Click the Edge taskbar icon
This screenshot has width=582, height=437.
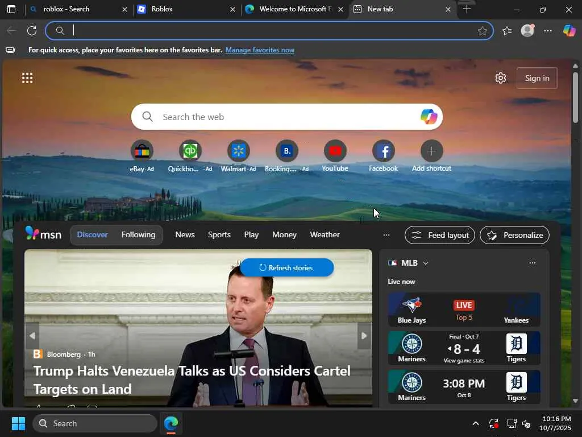[x=171, y=423]
